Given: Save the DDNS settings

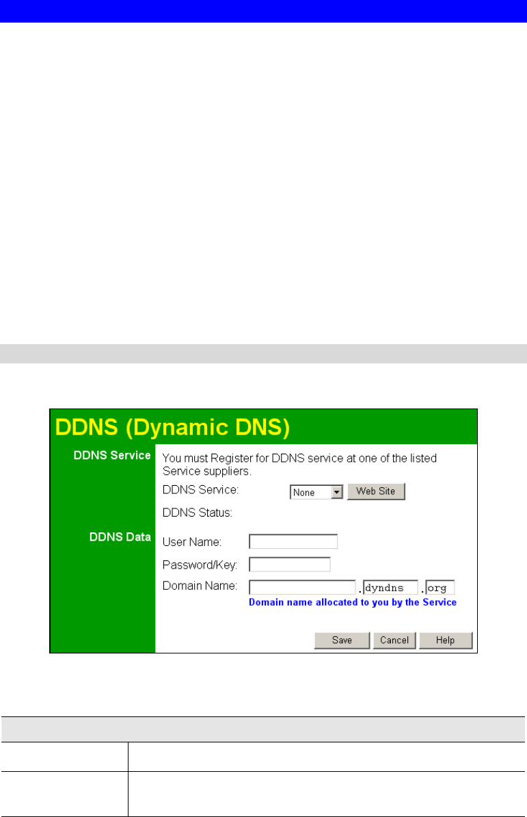Looking at the screenshot, I should pos(342,640).
